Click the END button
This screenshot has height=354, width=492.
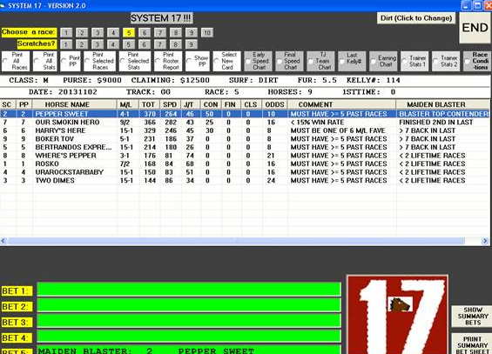[x=475, y=28]
